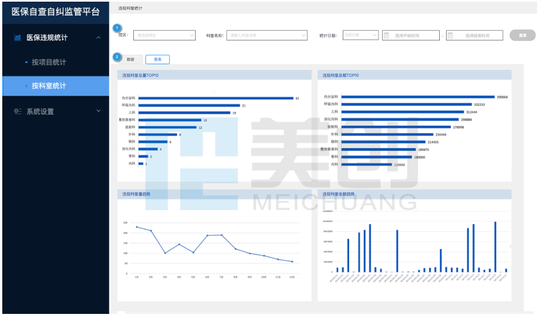Expand the 系统设置 menu with its chevron
Screen dimensions: 539x315
pos(98,111)
